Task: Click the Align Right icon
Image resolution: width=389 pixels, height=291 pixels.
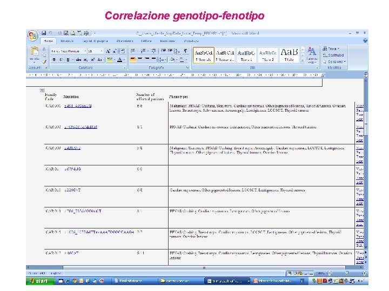Action: (x=147, y=60)
